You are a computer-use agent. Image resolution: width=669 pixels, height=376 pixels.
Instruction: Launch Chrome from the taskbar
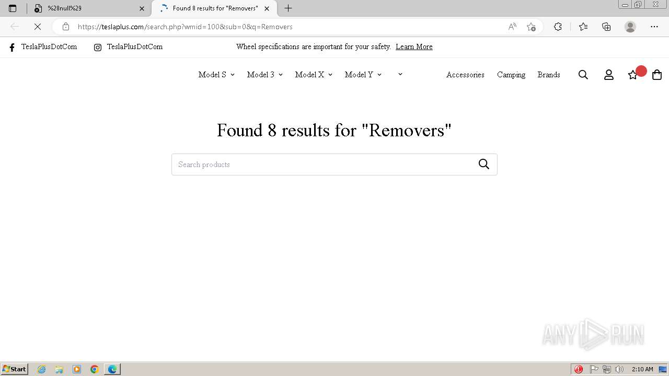95,369
